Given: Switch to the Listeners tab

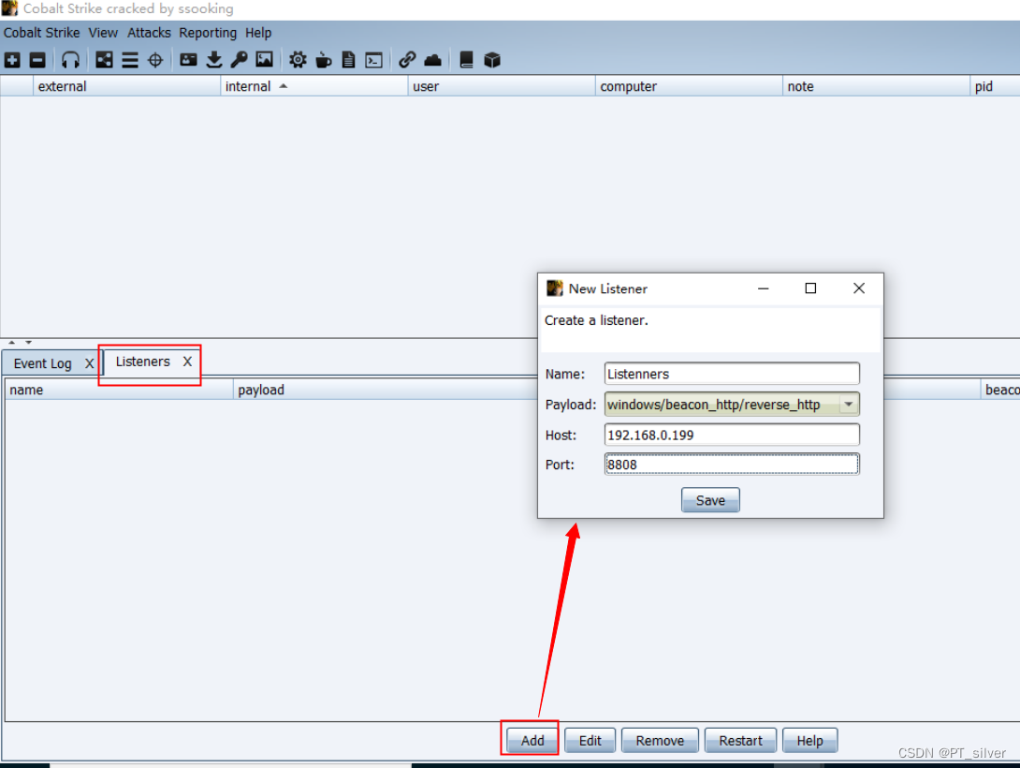Looking at the screenshot, I should [143, 362].
